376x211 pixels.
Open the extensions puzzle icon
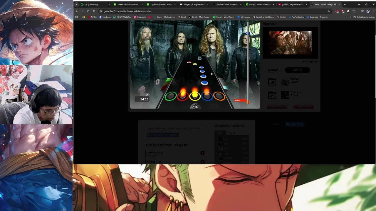pos(354,11)
